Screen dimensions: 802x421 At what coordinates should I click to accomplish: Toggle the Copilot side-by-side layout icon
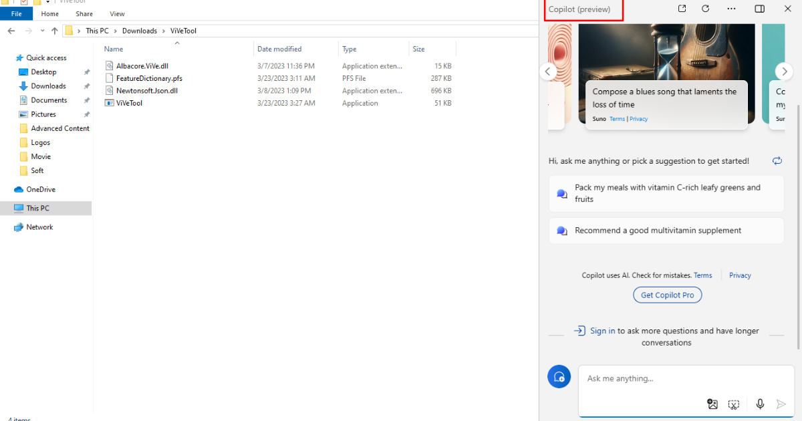point(759,9)
